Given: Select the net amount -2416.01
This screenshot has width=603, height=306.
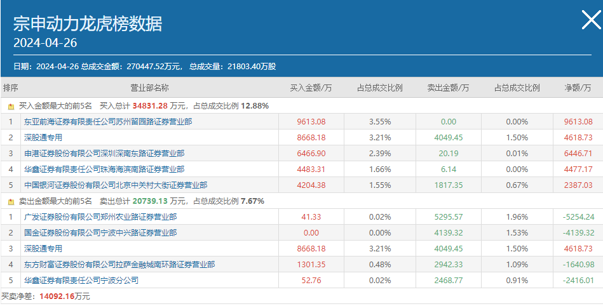Looking at the screenshot, I should 578,280.
